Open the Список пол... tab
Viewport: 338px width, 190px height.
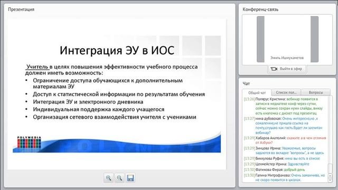pyautogui.click(x=286, y=92)
